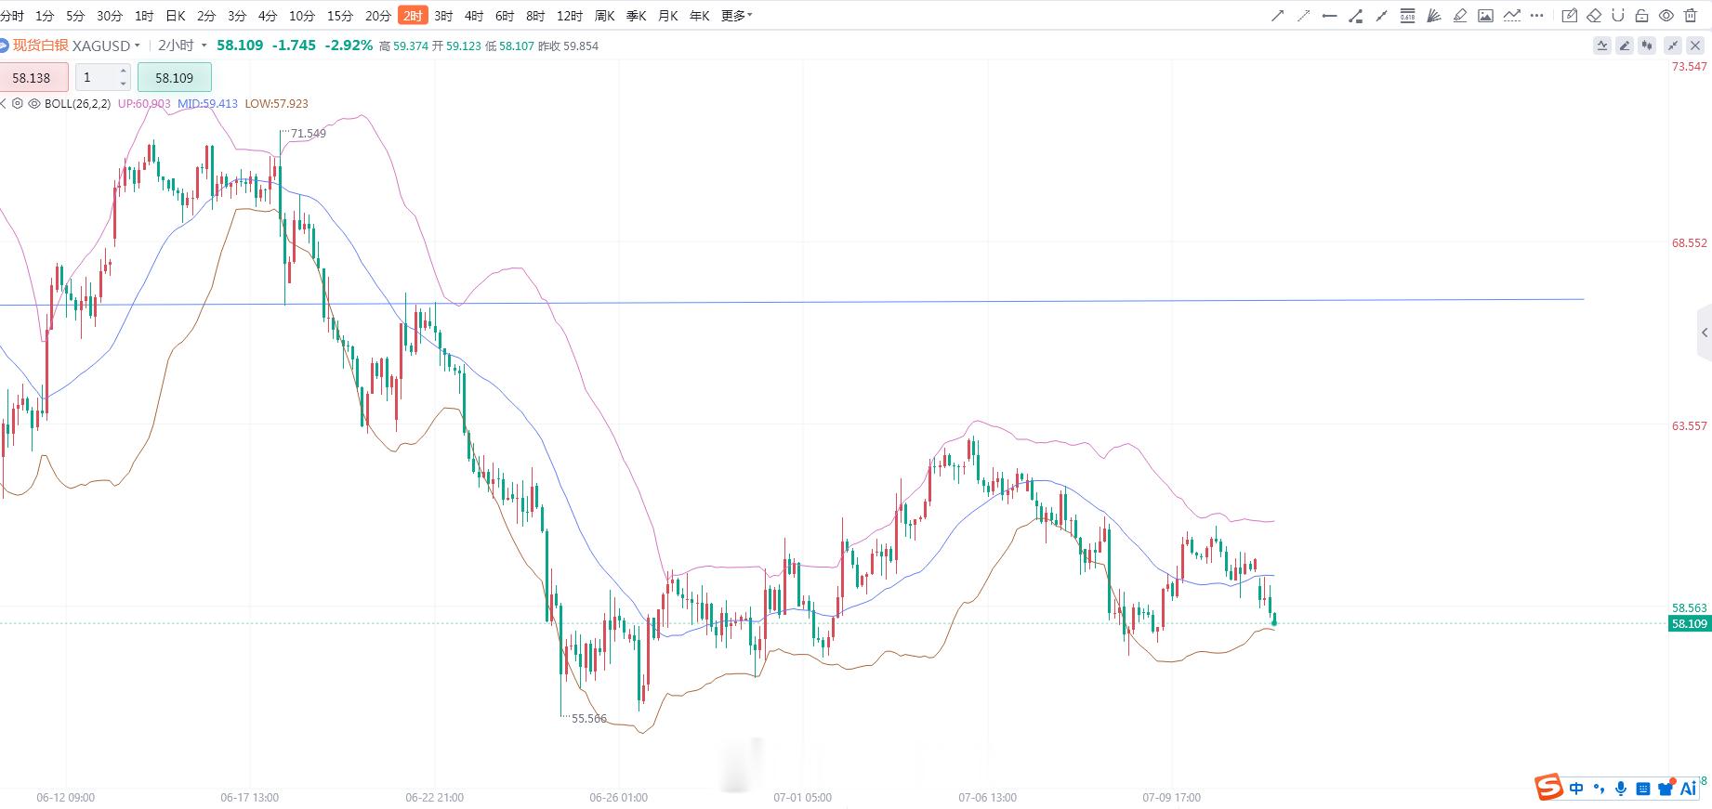Click the green buy price 58.109 button

(x=175, y=78)
